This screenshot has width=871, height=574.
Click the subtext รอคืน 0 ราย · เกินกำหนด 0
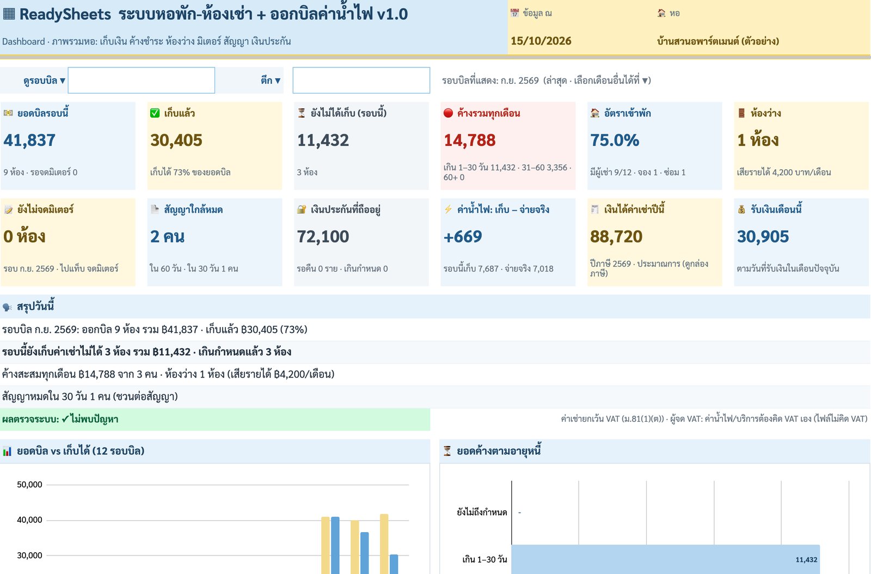pyautogui.click(x=342, y=269)
